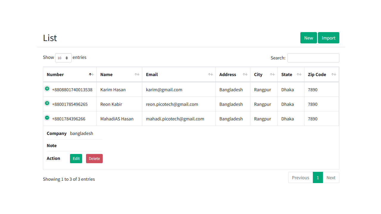The height and width of the screenshot is (214, 381).
Task: Select page 1 in pagination
Action: coord(318,177)
